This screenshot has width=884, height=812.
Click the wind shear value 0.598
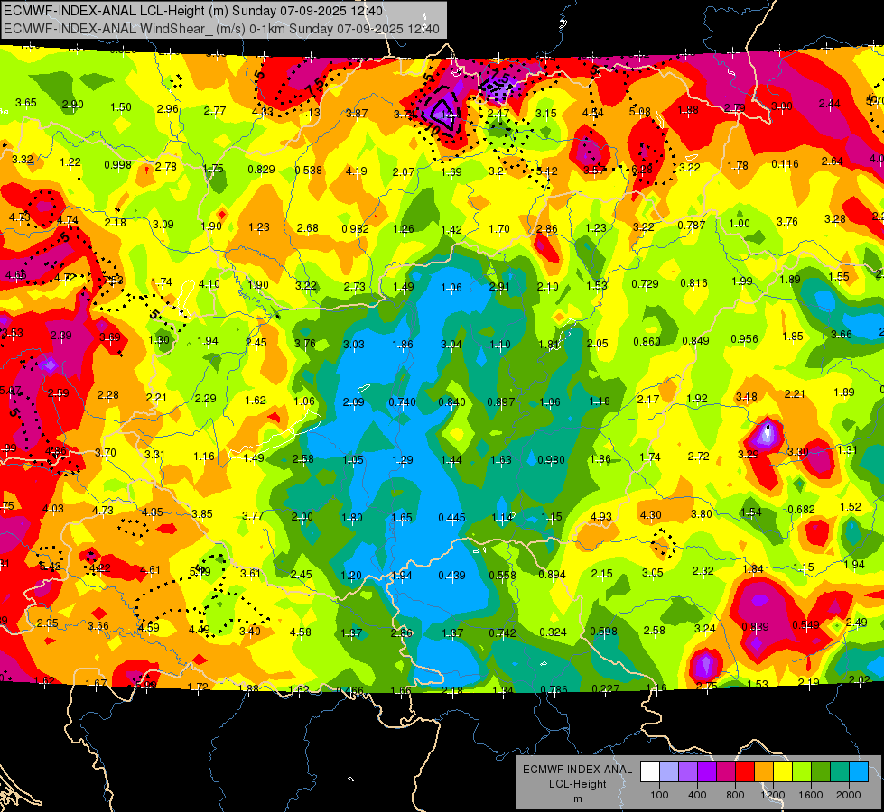click(x=604, y=632)
